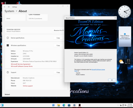This screenshot has height=108, width=133.
Task: Collapse the Support section
Action: point(35,72)
